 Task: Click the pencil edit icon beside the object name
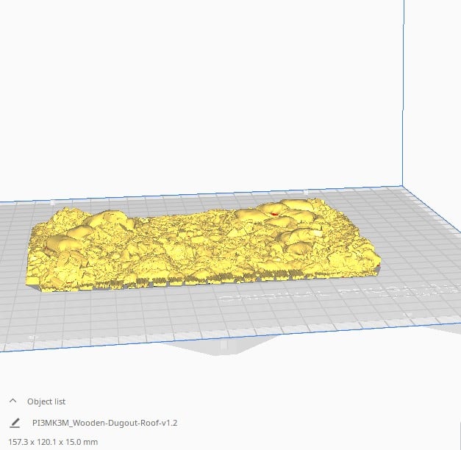tap(15, 423)
